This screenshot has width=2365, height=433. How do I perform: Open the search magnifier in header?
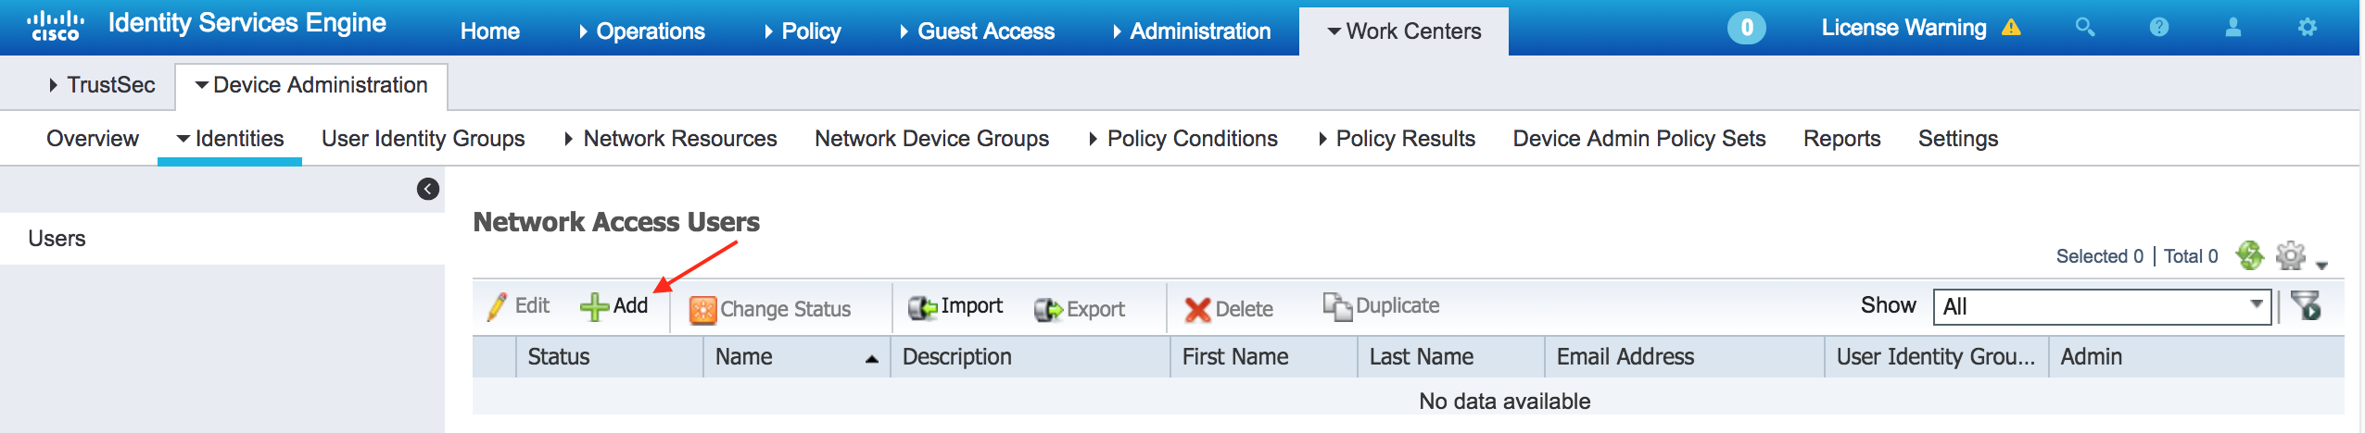[2085, 28]
